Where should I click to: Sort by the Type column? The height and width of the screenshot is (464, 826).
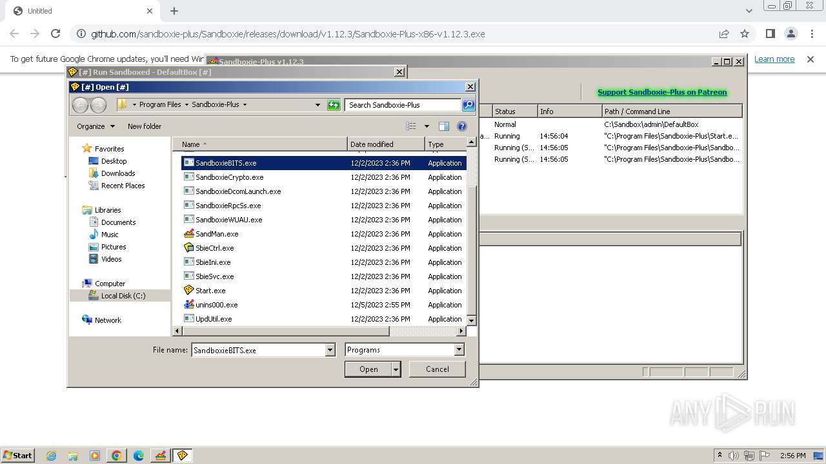pos(445,144)
